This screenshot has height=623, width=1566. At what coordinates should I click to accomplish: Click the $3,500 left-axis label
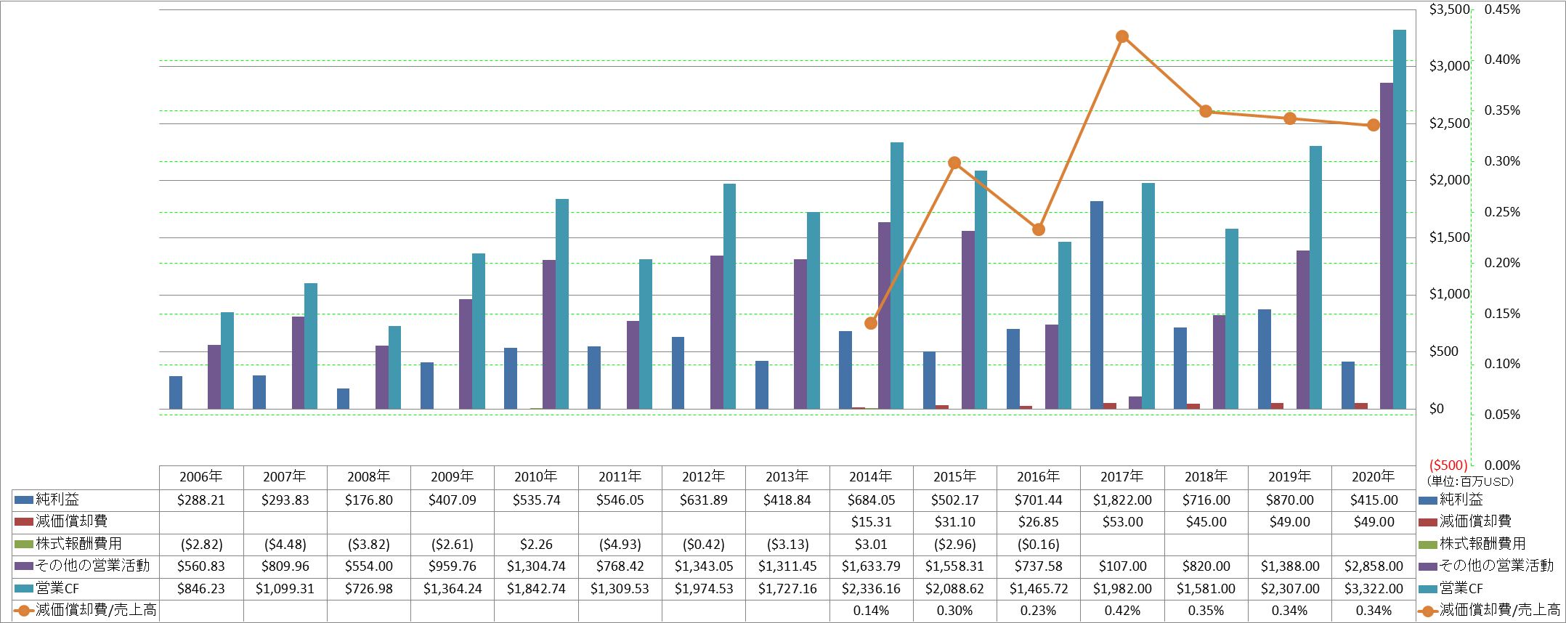point(1450,9)
